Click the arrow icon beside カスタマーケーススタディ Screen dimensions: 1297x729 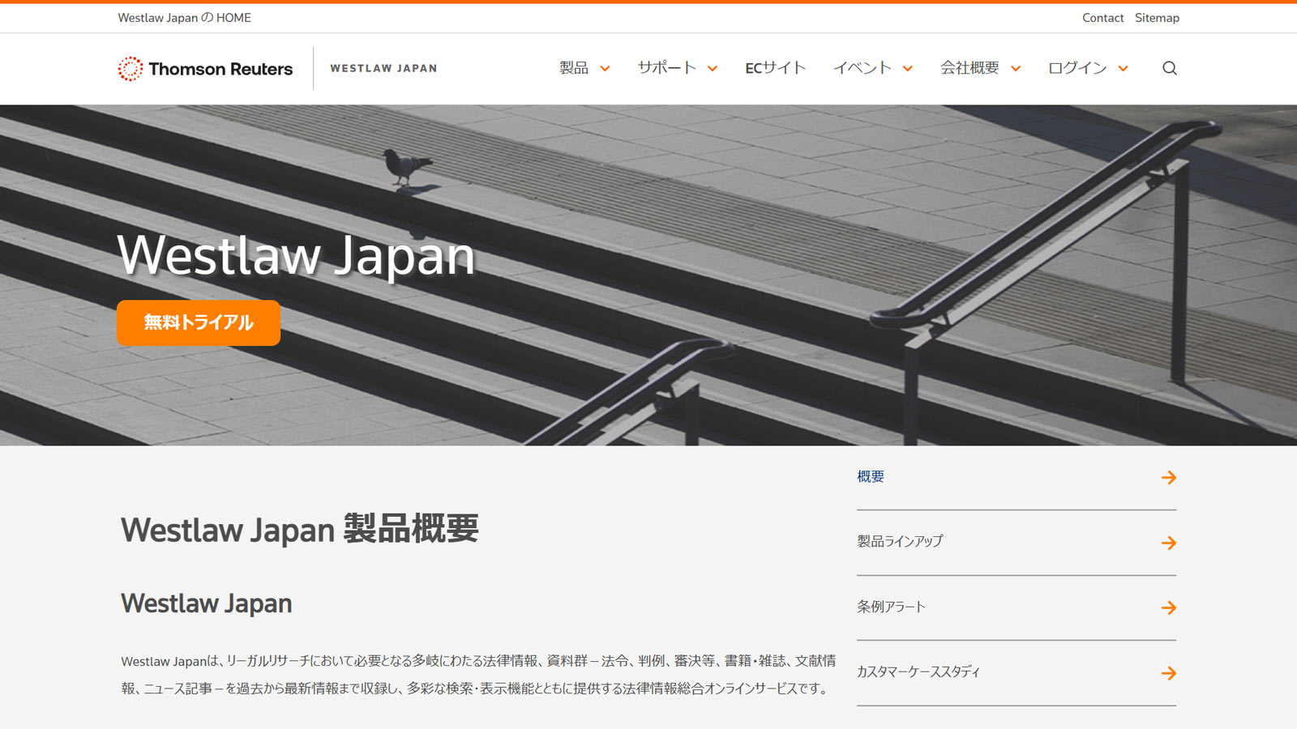click(x=1168, y=673)
